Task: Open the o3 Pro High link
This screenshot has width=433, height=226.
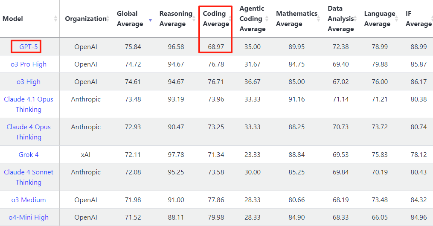Action: [29, 64]
